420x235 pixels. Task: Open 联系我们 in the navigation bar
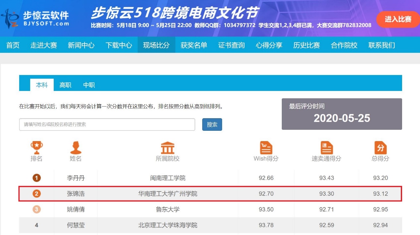pyautogui.click(x=382, y=45)
